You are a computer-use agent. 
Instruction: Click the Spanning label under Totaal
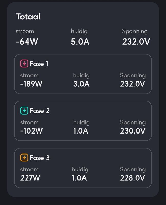pyautogui.click(x=135, y=31)
